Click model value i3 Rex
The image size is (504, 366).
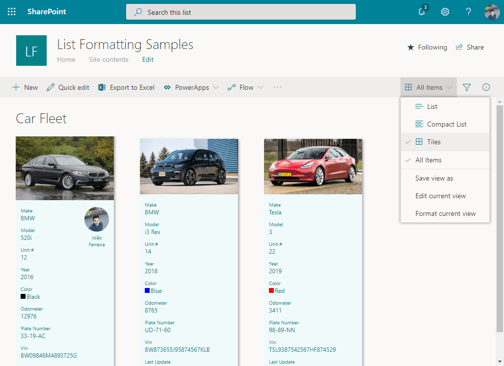tap(152, 232)
